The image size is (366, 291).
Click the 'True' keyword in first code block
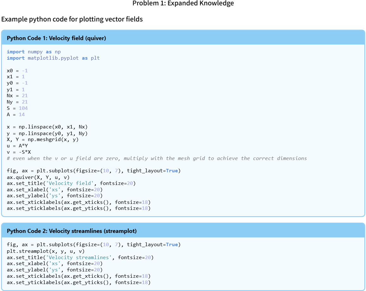pos(172,171)
